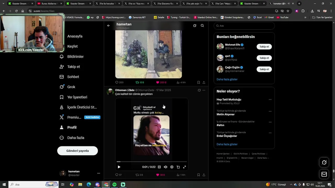Switch to the Burası Akıllarına browser tab
Viewport: 335px width, 188px height.
pos(49,4)
